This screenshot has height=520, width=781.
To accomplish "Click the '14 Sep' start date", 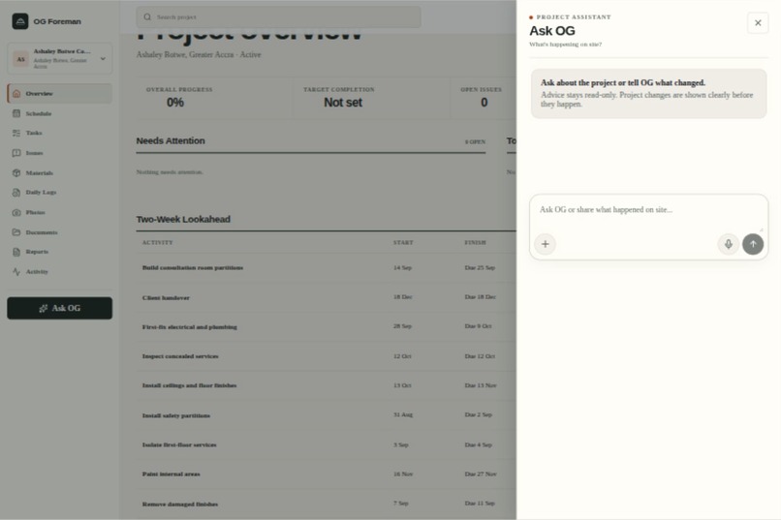I will [402, 267].
